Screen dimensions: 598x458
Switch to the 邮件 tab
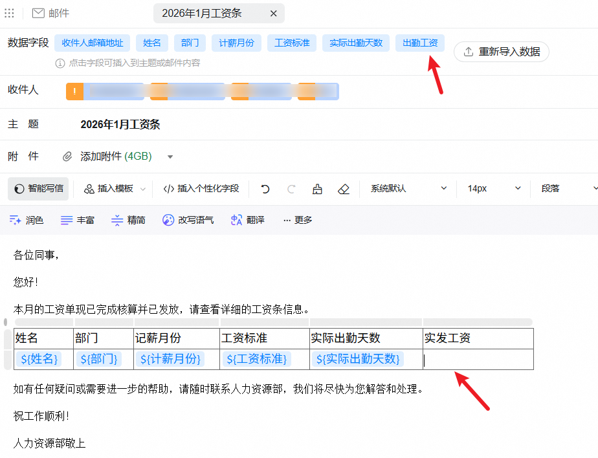coord(50,13)
